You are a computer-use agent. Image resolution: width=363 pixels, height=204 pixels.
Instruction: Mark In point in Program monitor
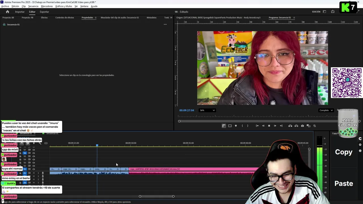click(x=242, y=126)
